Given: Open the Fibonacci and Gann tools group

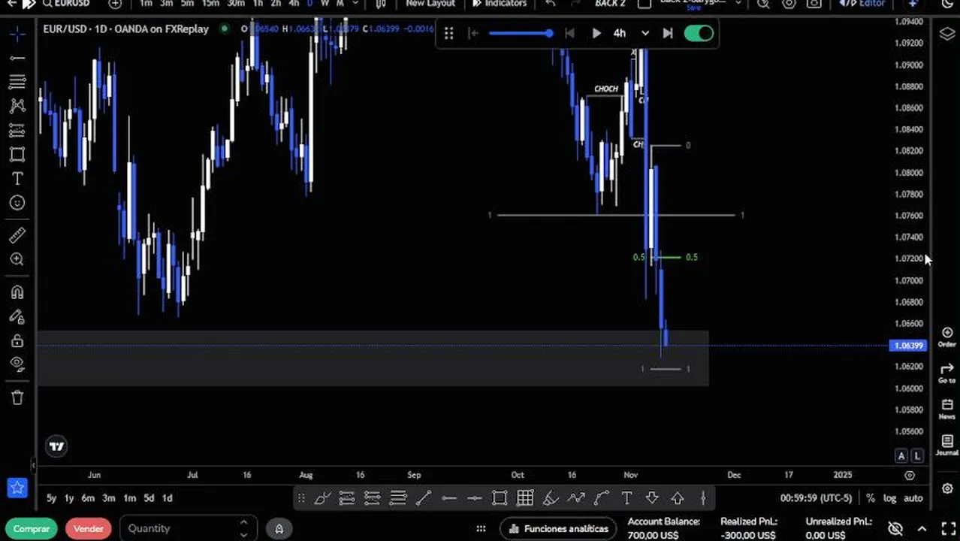Looking at the screenshot, I should [17, 82].
